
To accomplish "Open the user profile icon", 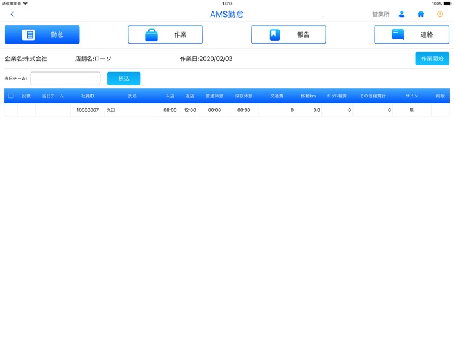I will click(x=401, y=14).
